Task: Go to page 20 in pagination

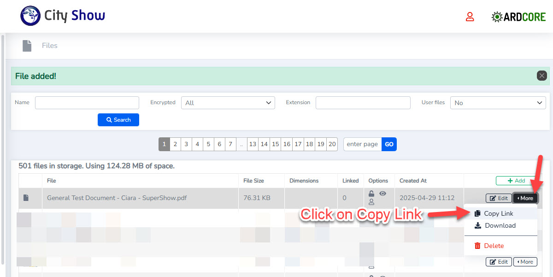Action: point(332,144)
